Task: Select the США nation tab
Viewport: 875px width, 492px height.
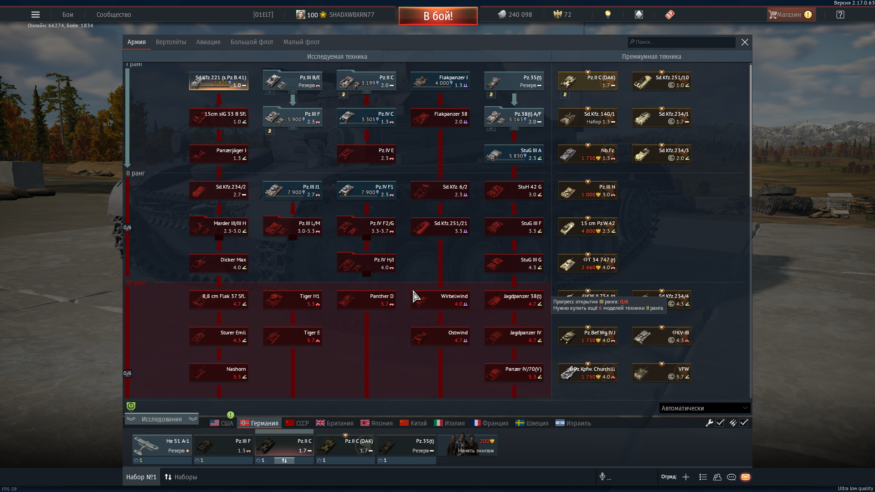Action: (221, 423)
